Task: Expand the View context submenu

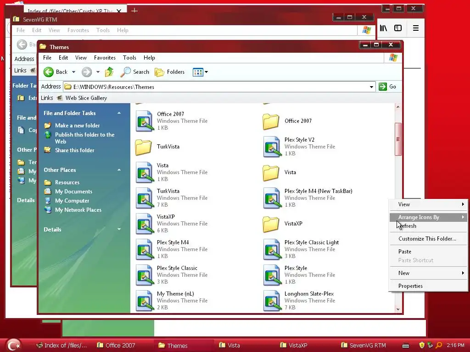Action: point(463,204)
